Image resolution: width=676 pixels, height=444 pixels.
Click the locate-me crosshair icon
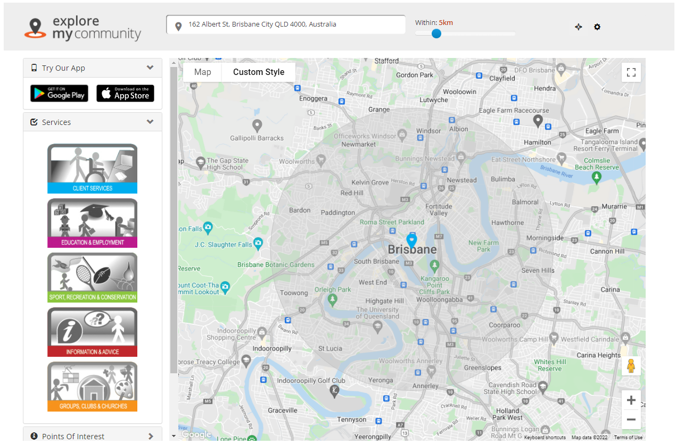click(x=579, y=27)
